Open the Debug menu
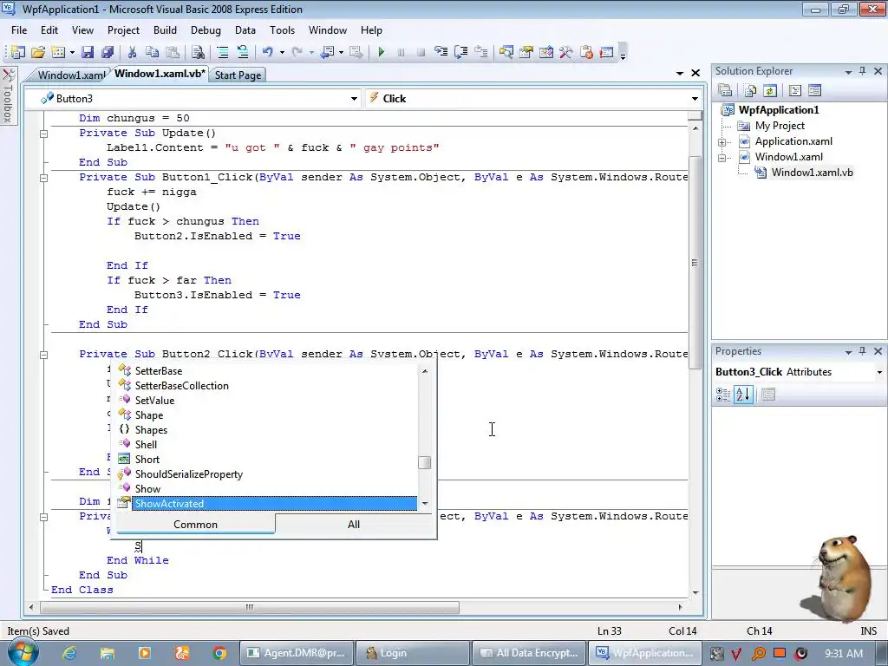 [x=206, y=30]
